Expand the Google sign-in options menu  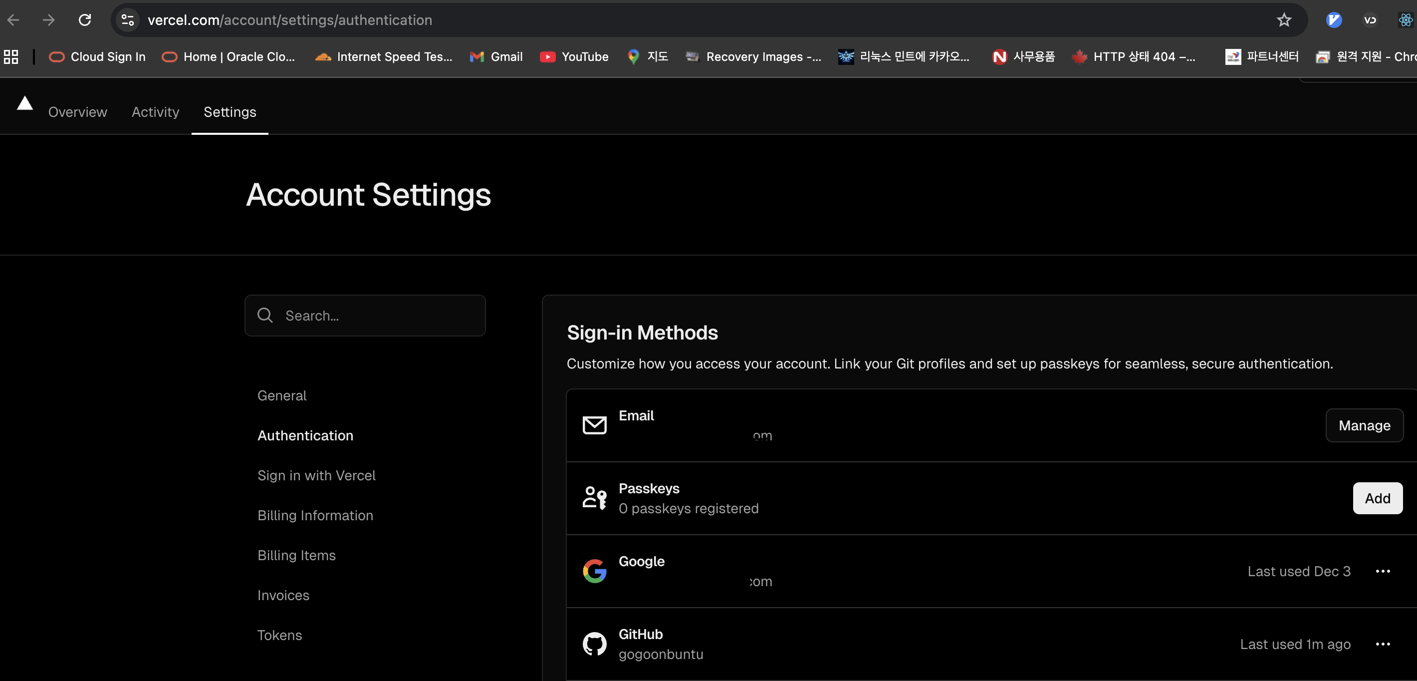tap(1383, 572)
